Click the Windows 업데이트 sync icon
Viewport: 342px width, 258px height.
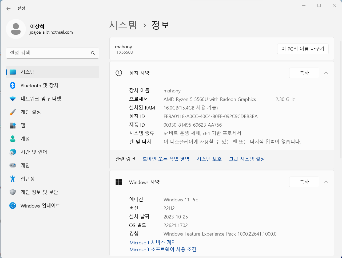[13, 206]
